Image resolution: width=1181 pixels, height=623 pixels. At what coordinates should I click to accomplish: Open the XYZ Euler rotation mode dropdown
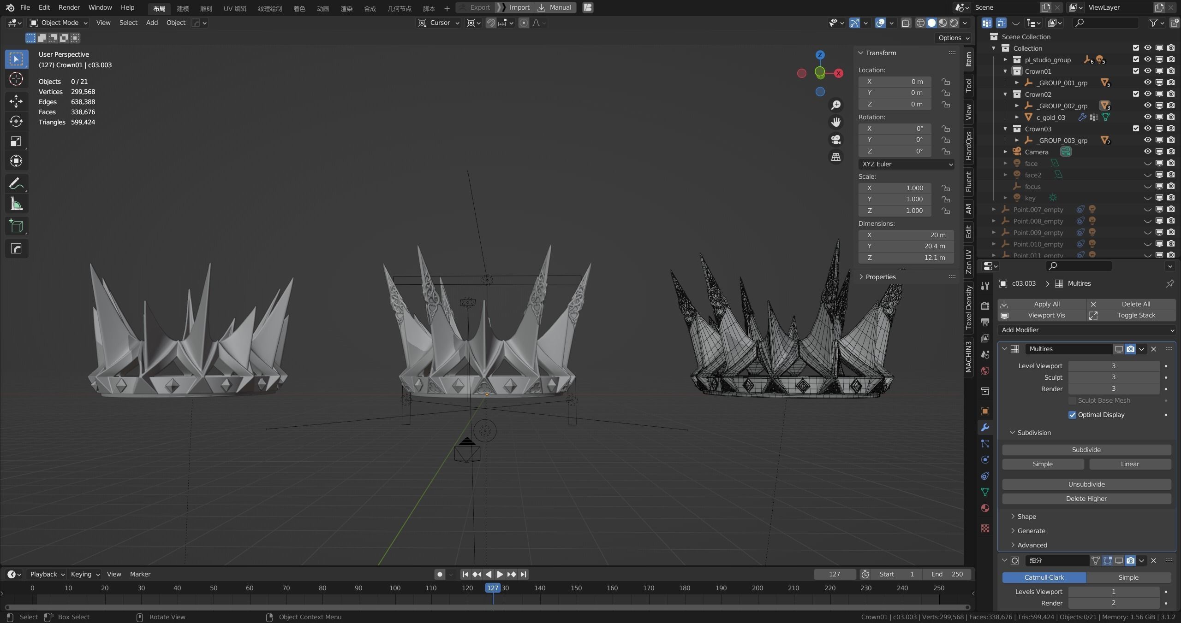coord(906,164)
